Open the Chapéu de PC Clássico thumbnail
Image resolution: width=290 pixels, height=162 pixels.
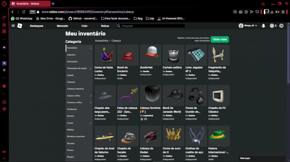pyautogui.click(x=219, y=95)
